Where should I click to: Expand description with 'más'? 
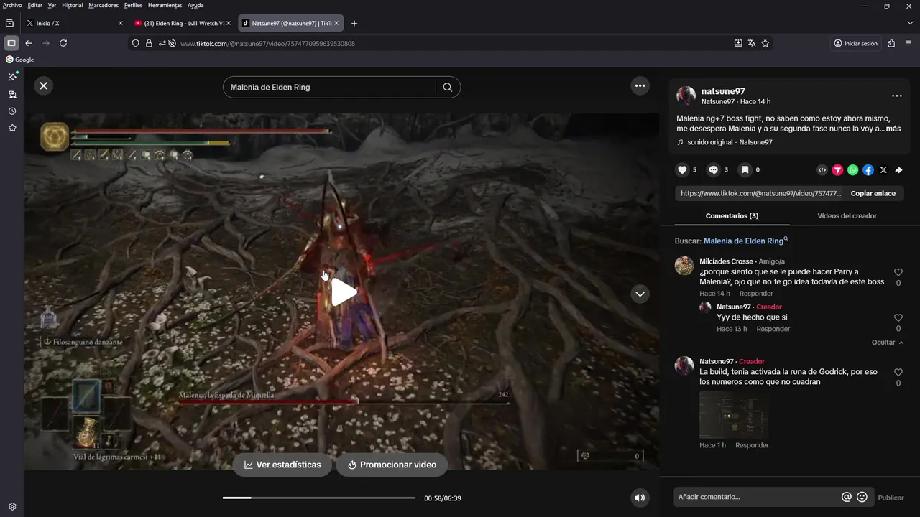tap(893, 129)
